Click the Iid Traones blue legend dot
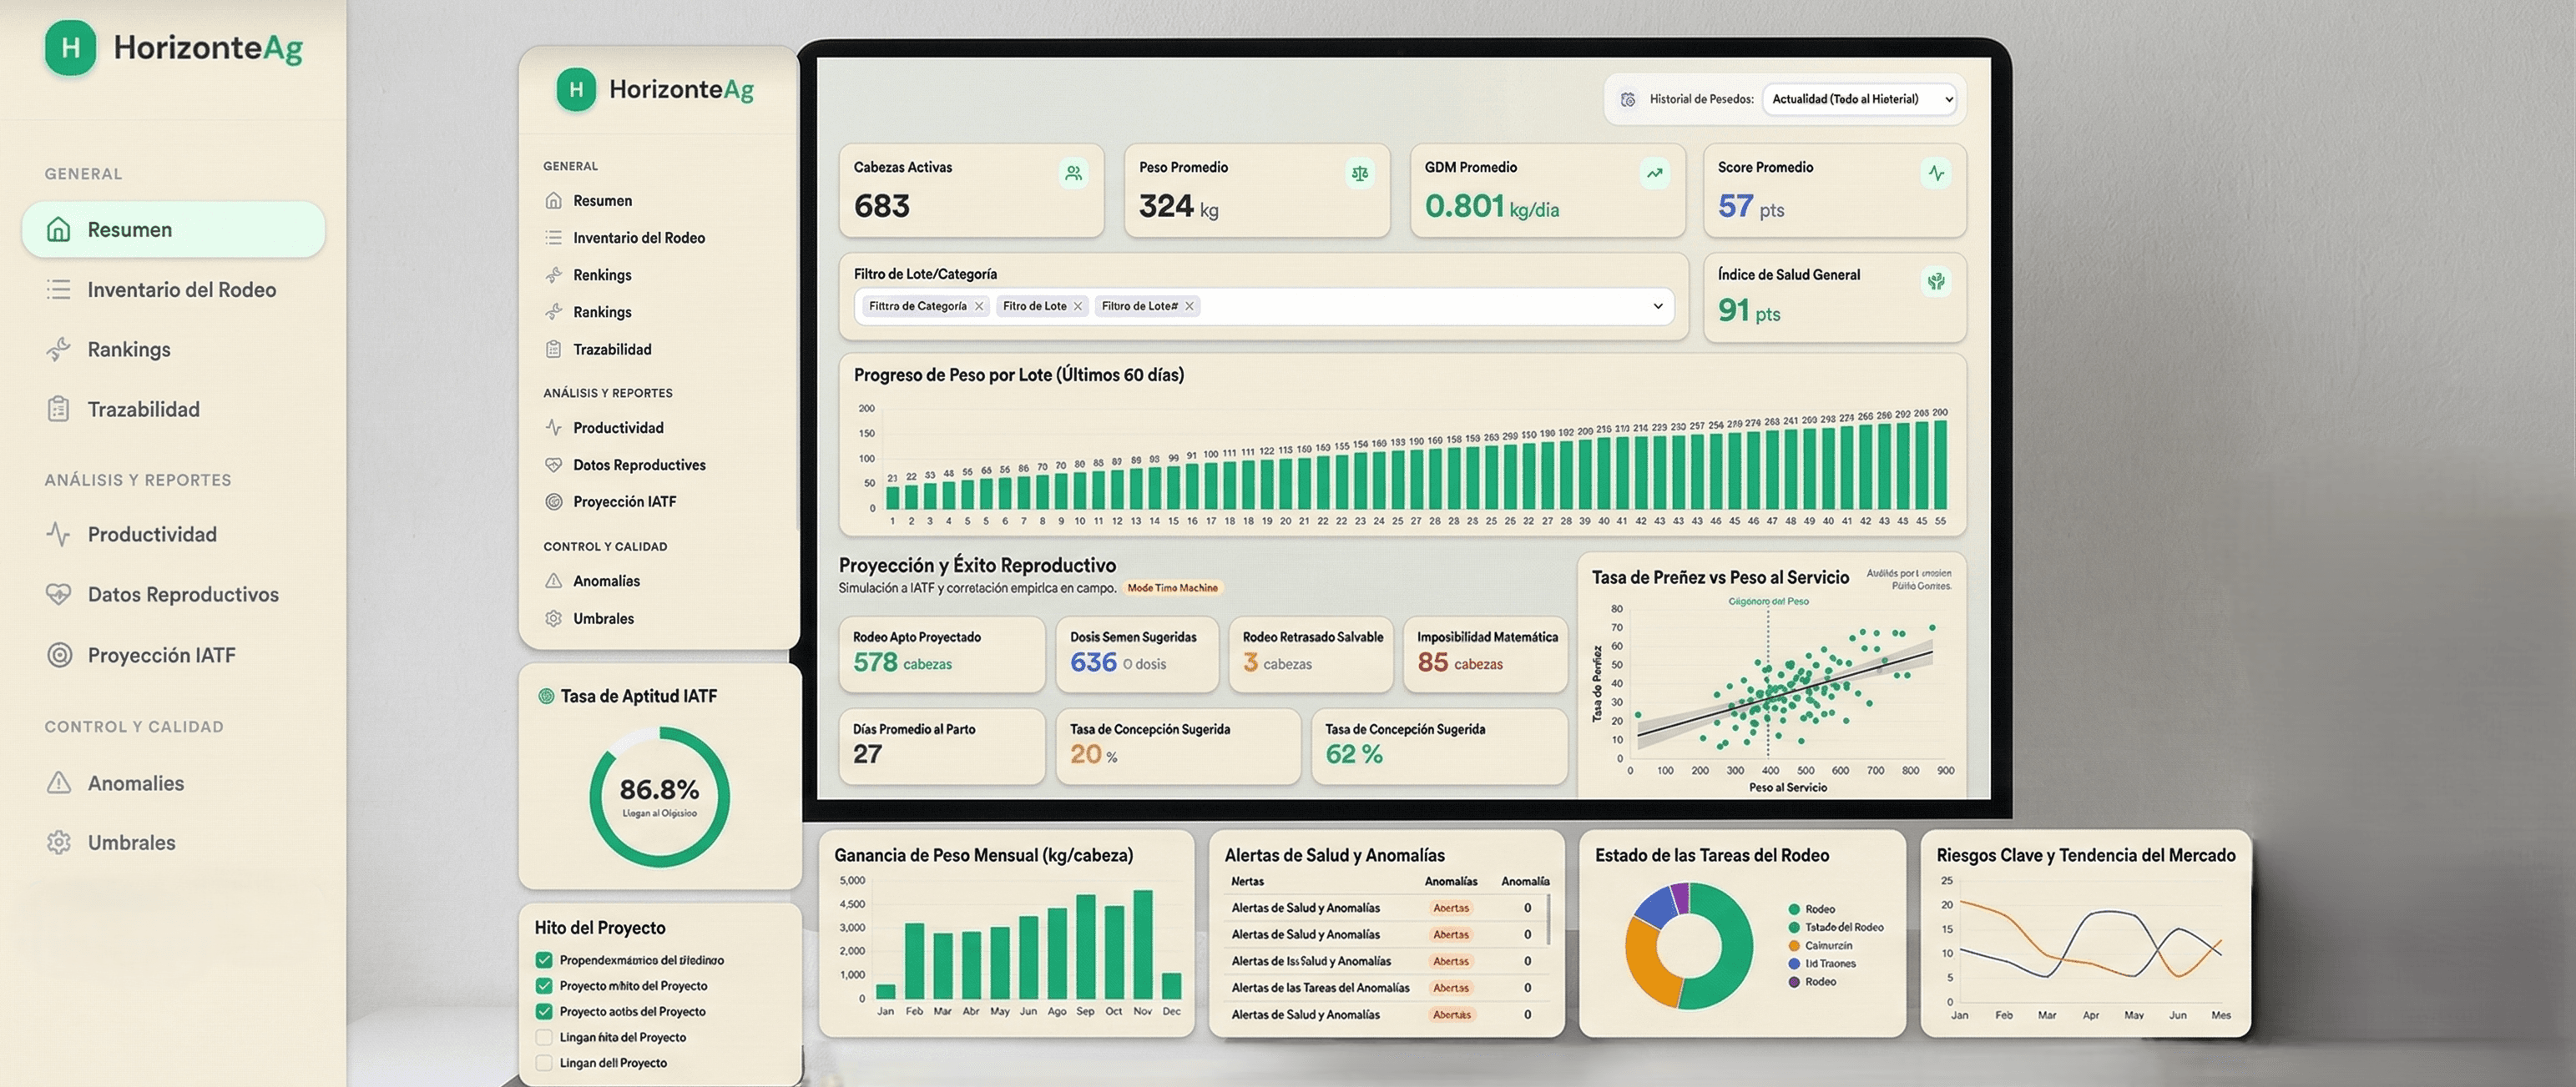 1794,964
